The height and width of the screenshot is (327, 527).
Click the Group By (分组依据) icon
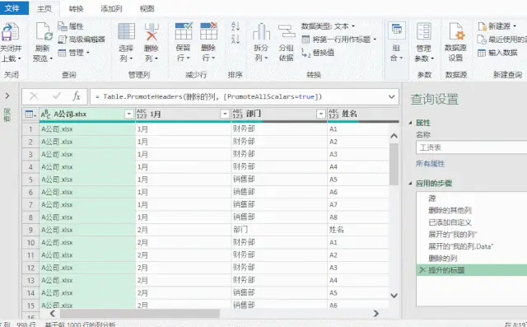coord(287,31)
